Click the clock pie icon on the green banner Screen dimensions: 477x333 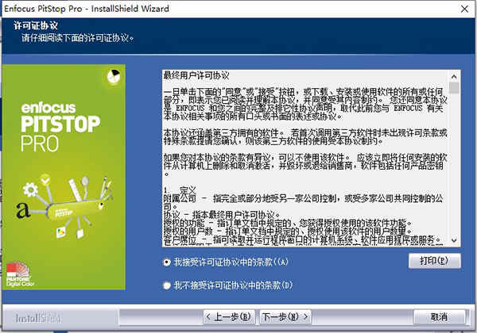coord(114,76)
